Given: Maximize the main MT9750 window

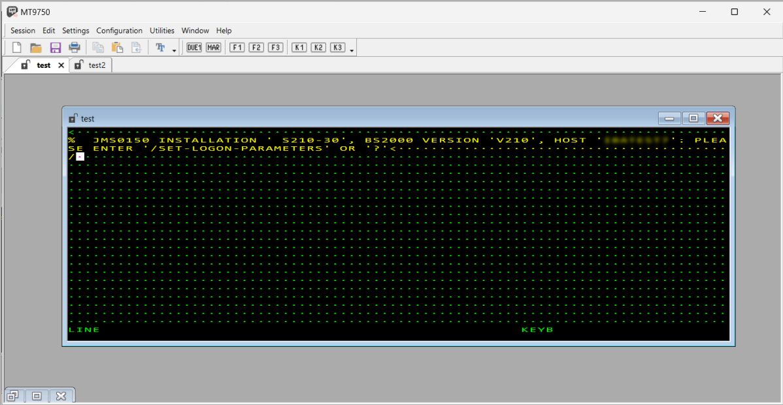Looking at the screenshot, I should tap(735, 12).
